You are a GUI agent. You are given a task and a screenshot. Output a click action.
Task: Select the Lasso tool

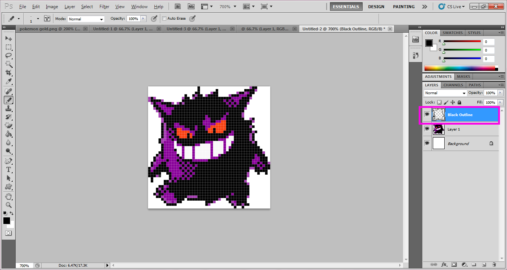[x=8, y=56]
